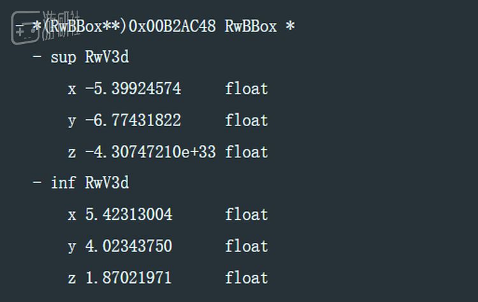Collapse the RwBBox root node
The height and width of the screenshot is (302, 478).
tap(19, 26)
